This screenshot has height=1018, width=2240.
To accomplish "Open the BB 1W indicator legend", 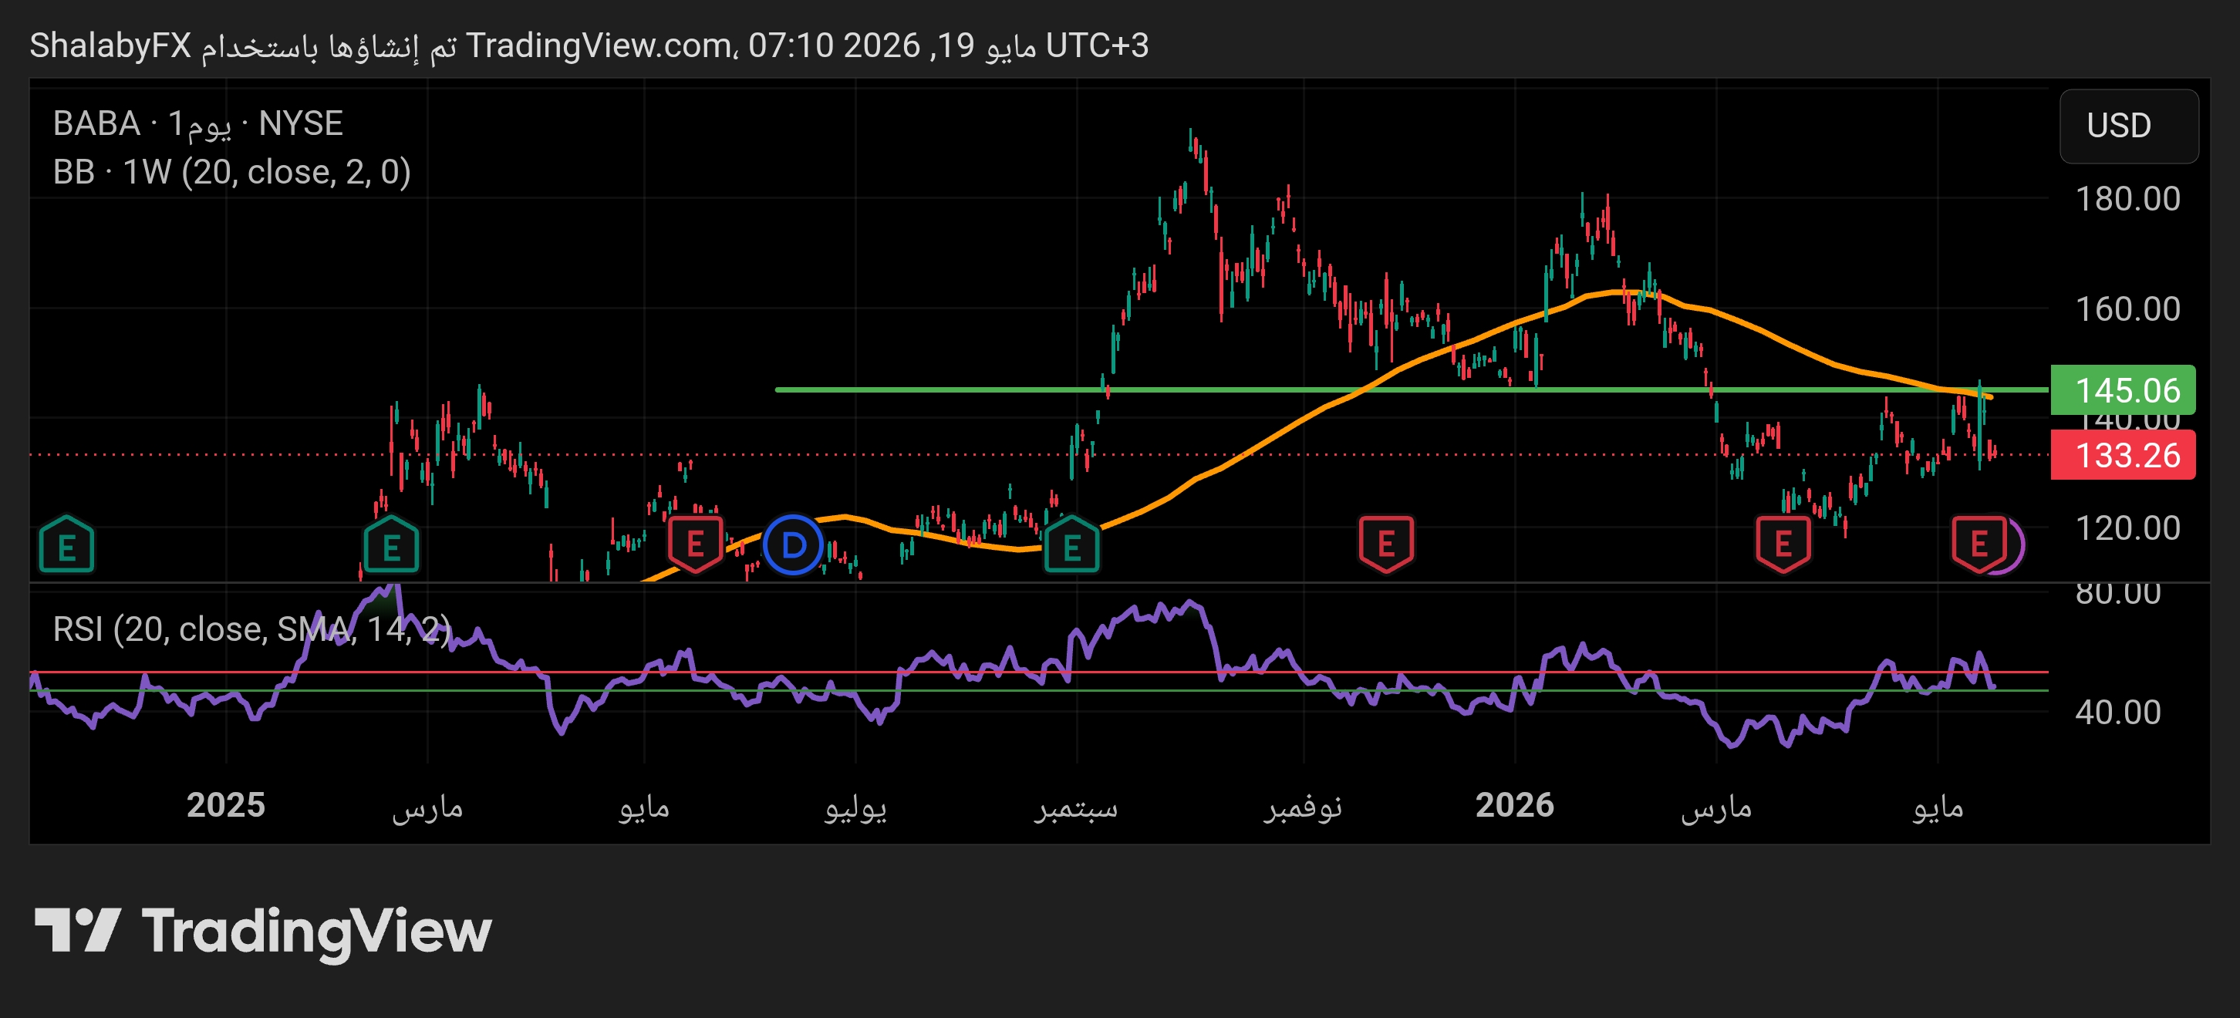I will (x=231, y=172).
